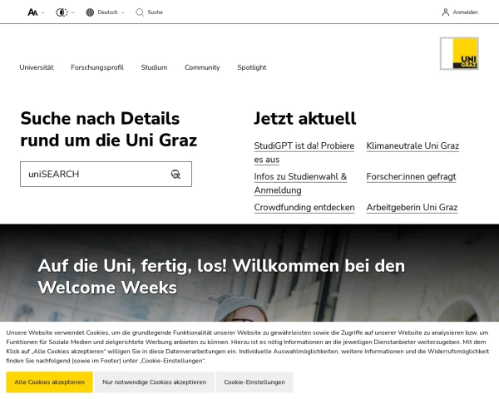This screenshot has height=399, width=499.
Task: Open the Suche search link
Action: [155, 12]
